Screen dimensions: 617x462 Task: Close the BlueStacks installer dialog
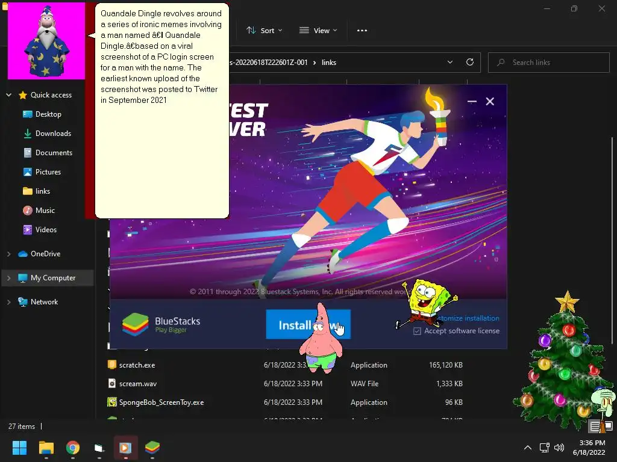[490, 101]
